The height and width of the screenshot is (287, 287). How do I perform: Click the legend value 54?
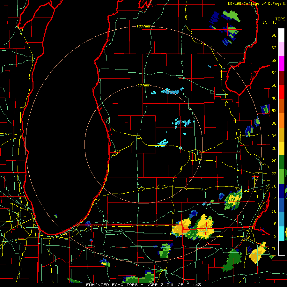[274, 73]
